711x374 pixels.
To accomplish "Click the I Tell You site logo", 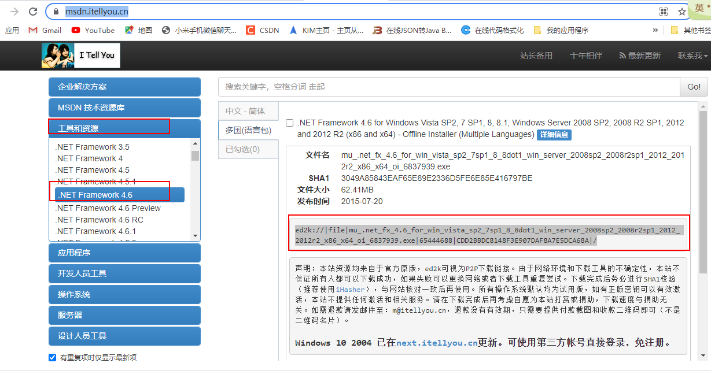I will click(x=81, y=55).
